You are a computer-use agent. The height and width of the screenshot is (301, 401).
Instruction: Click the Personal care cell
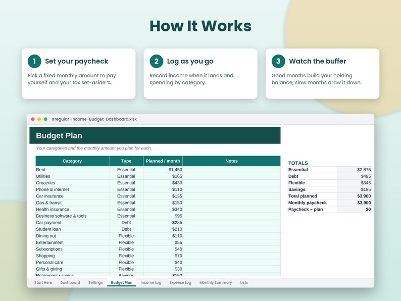(72, 263)
